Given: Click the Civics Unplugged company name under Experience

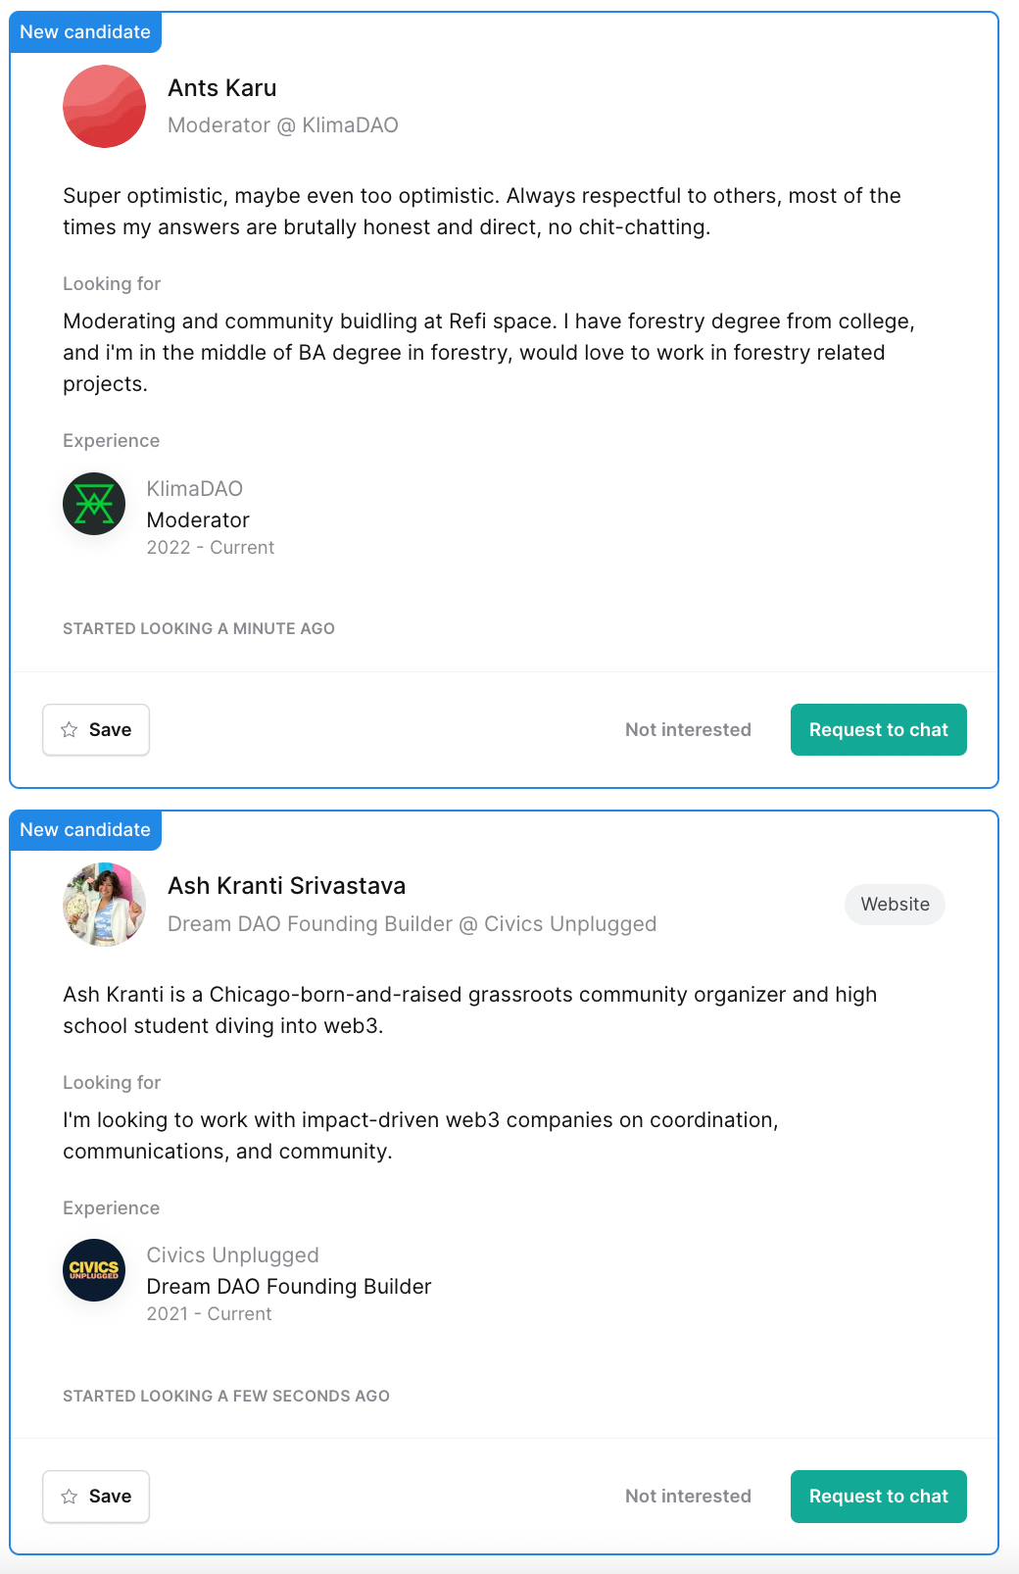Looking at the screenshot, I should (x=233, y=1254).
